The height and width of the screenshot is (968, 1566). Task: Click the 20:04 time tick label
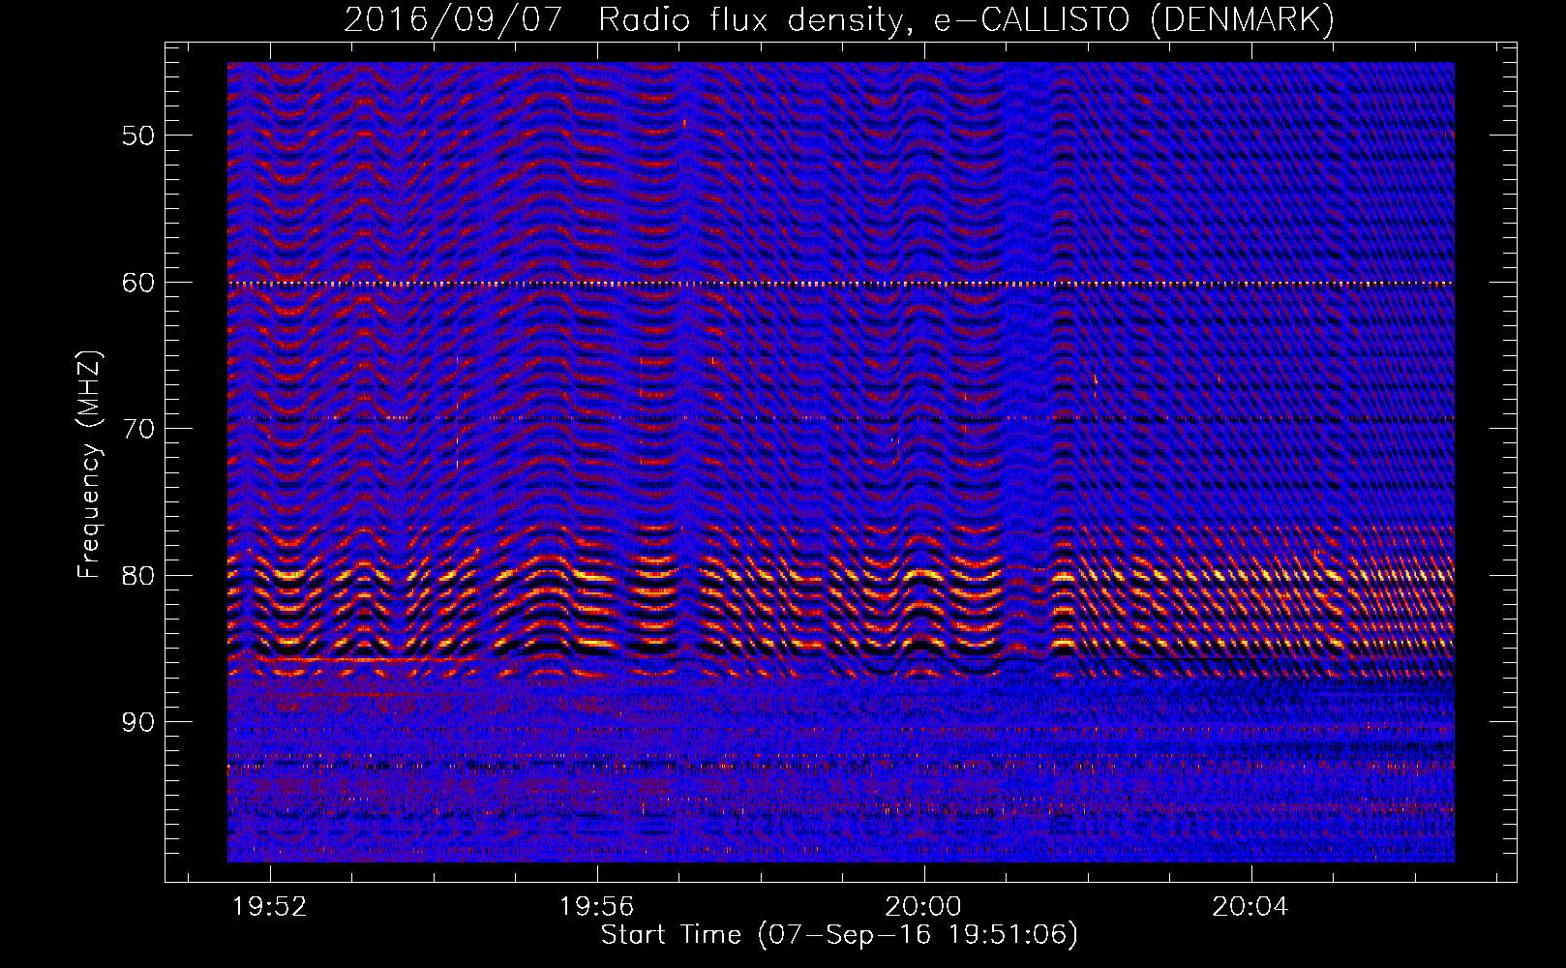[1250, 906]
